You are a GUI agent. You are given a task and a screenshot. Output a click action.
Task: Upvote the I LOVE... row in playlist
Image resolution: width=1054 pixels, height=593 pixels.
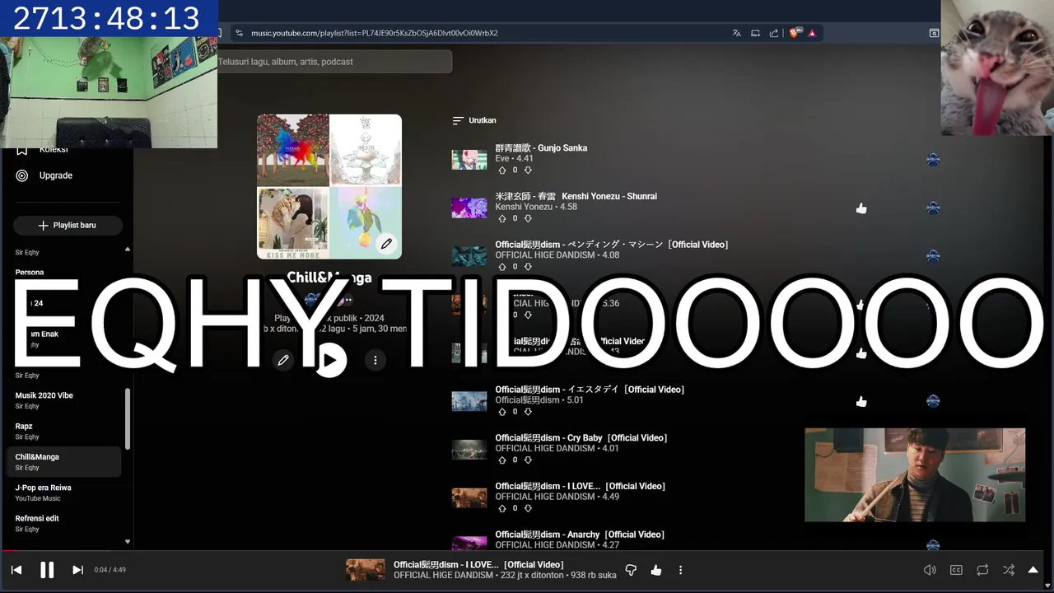502,508
